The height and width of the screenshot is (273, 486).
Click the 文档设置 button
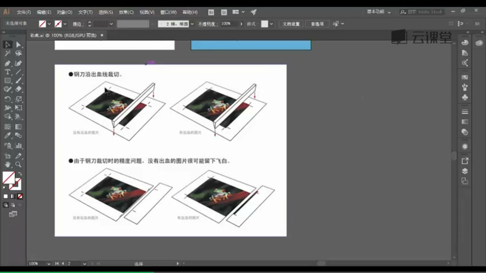[291, 24]
